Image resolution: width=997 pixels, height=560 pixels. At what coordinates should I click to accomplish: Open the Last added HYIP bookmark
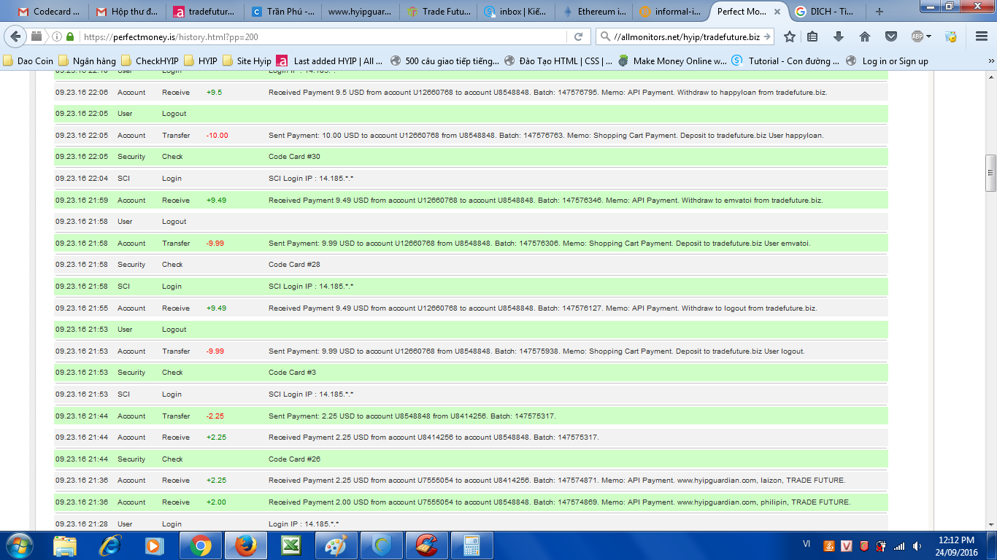(x=329, y=61)
